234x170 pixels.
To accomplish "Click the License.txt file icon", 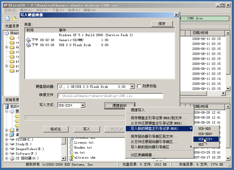I will [71, 142].
